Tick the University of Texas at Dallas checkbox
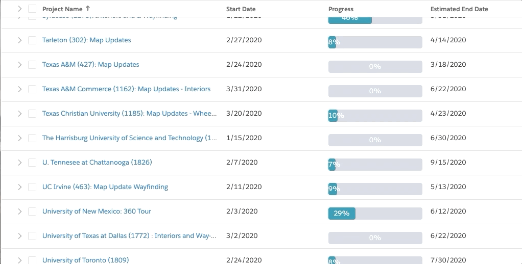 32,236
